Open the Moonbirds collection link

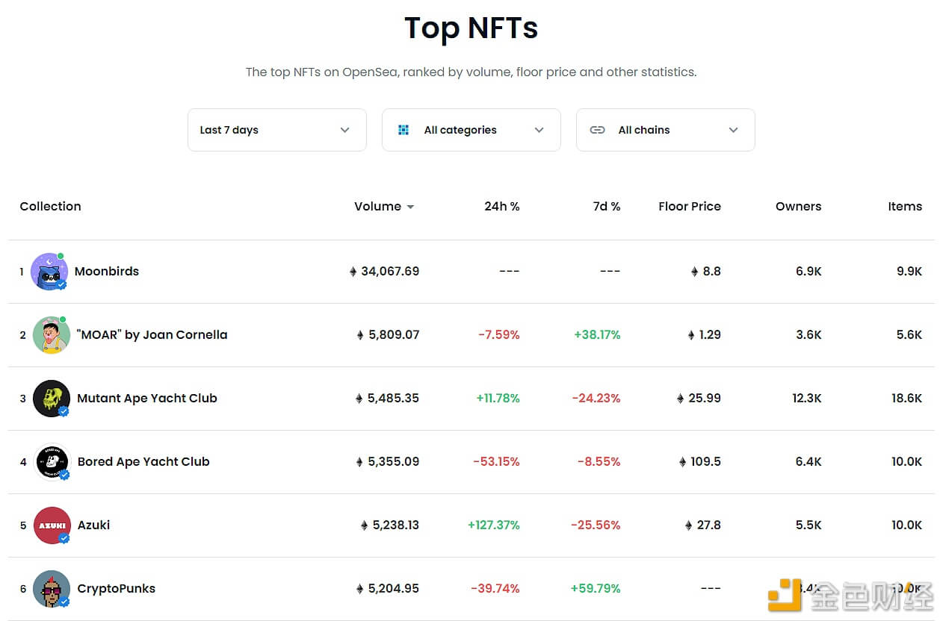pos(107,272)
